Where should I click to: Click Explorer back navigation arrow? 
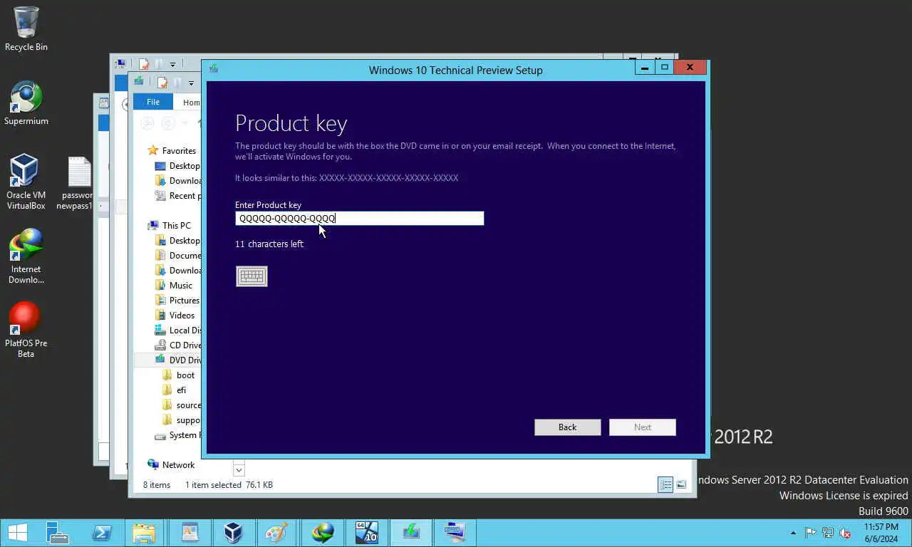[x=147, y=124]
